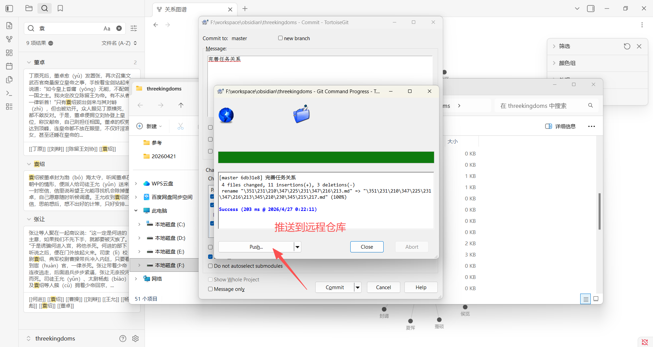Click Commit button in TortoiseGit
Viewport: 653px width, 347px height.
click(x=335, y=287)
